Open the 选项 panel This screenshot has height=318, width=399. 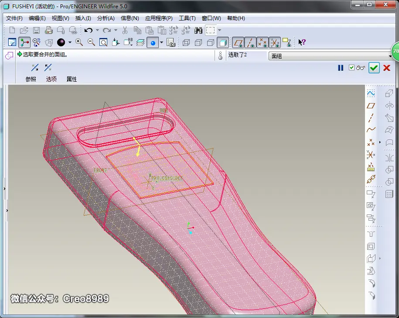click(51, 79)
